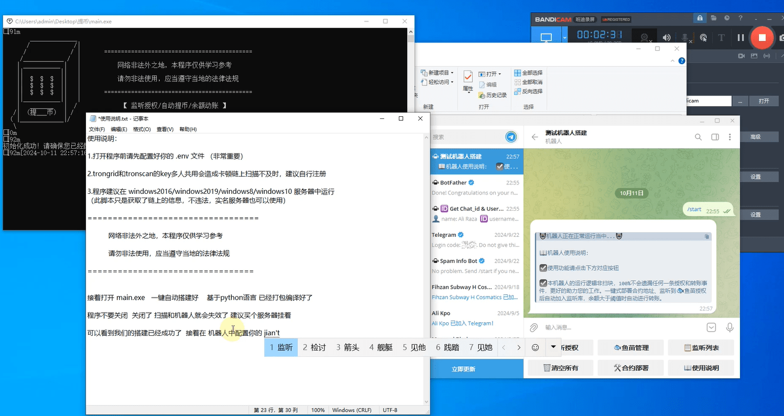The height and width of the screenshot is (416, 784).
Task: Open Telegram chat three-dot menu
Action: coord(731,137)
